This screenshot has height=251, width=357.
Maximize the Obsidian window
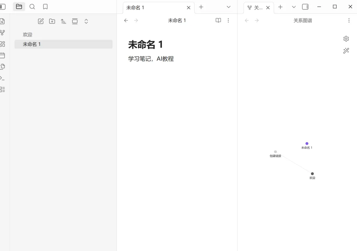(x=335, y=7)
